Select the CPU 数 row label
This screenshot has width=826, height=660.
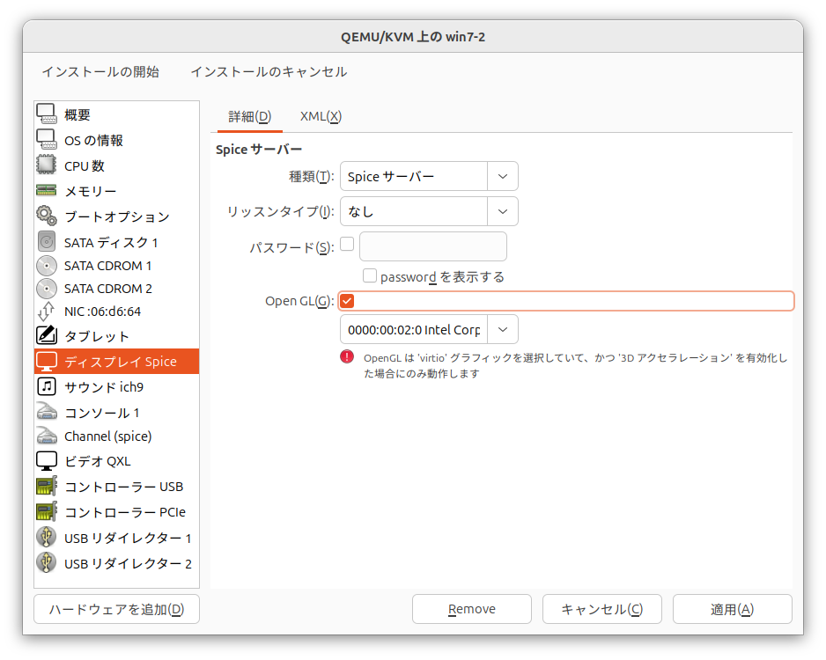85,165
